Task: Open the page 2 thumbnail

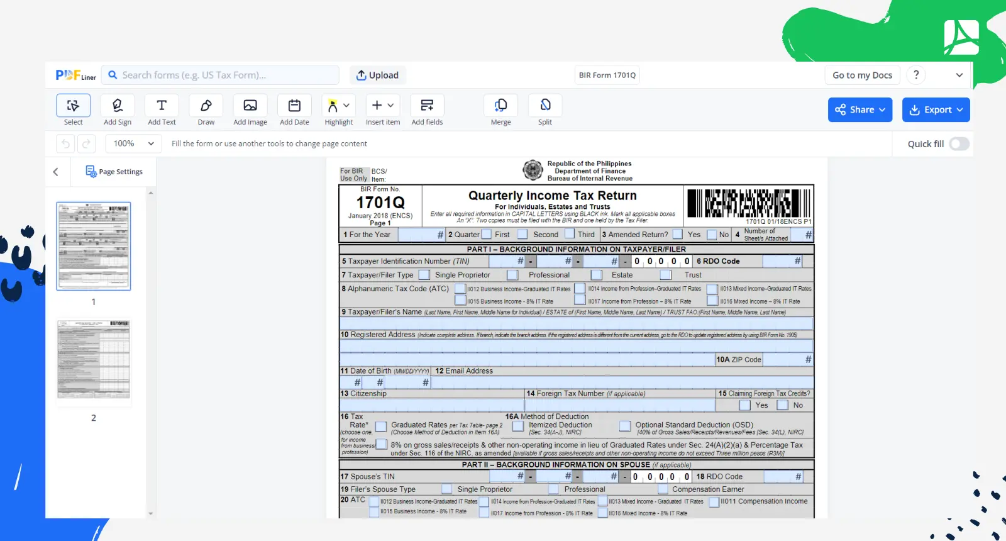Action: [x=94, y=360]
